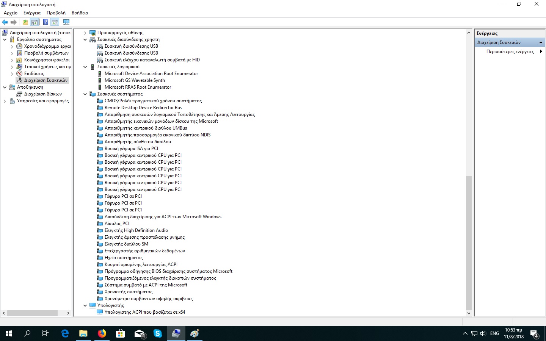Click the volume icon in system tray
Image resolution: width=546 pixels, height=341 pixels.
483,333
